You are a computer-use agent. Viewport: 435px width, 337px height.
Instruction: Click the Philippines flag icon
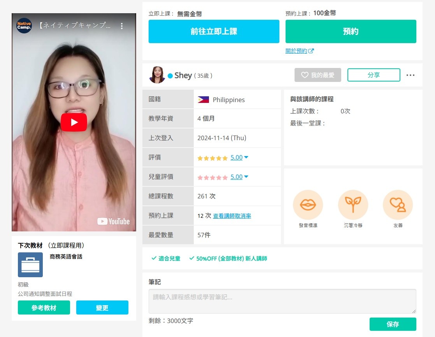[203, 100]
